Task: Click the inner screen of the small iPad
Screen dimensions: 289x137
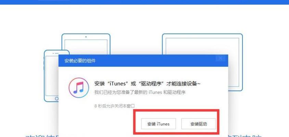Action: click(86, 47)
